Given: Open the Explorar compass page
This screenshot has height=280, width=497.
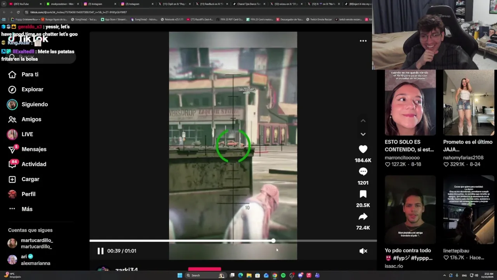Looking at the screenshot, I should tap(26, 89).
